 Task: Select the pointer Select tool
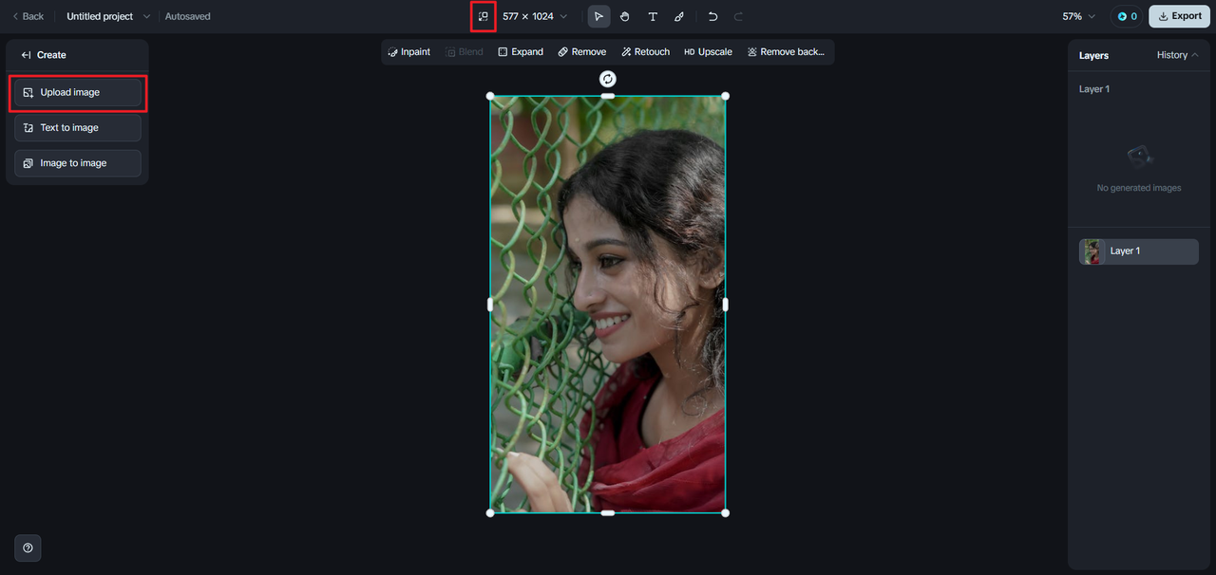coord(598,16)
